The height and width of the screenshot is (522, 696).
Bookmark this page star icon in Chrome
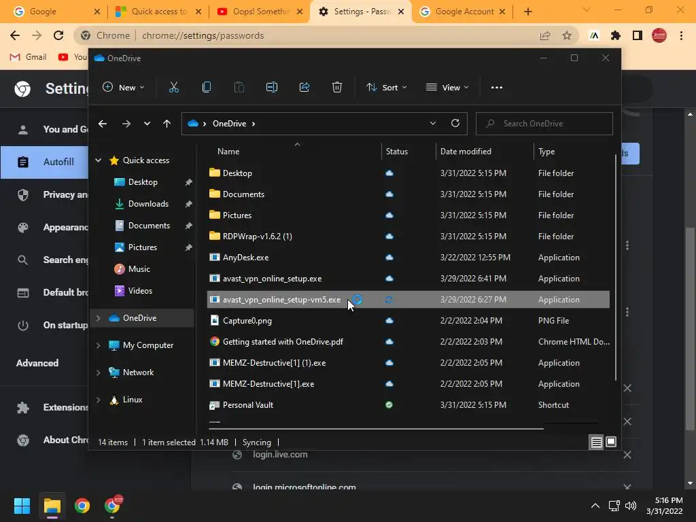pos(567,35)
